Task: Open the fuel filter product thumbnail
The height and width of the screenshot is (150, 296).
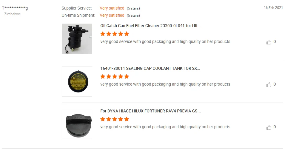Action: (77, 39)
